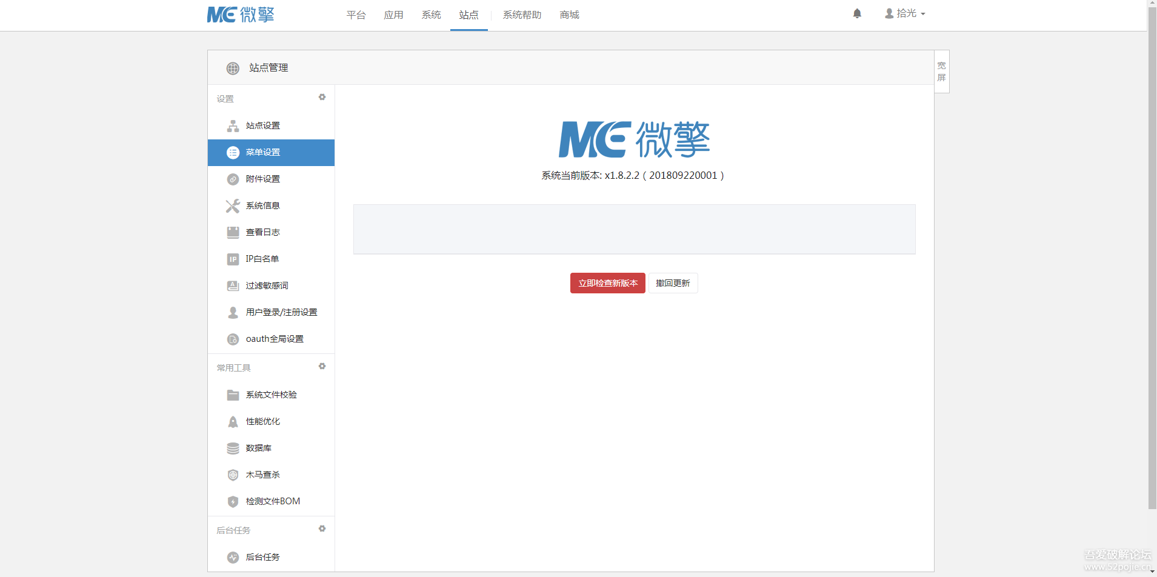Screen dimensions: 1157x577
Task: Open 性能优化 sidebar item
Action: tap(271, 422)
